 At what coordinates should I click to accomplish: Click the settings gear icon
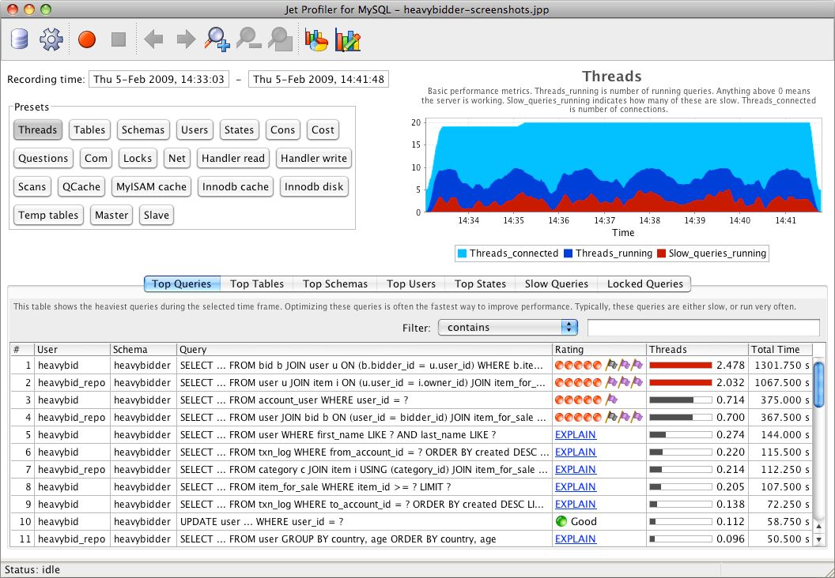[x=51, y=39]
